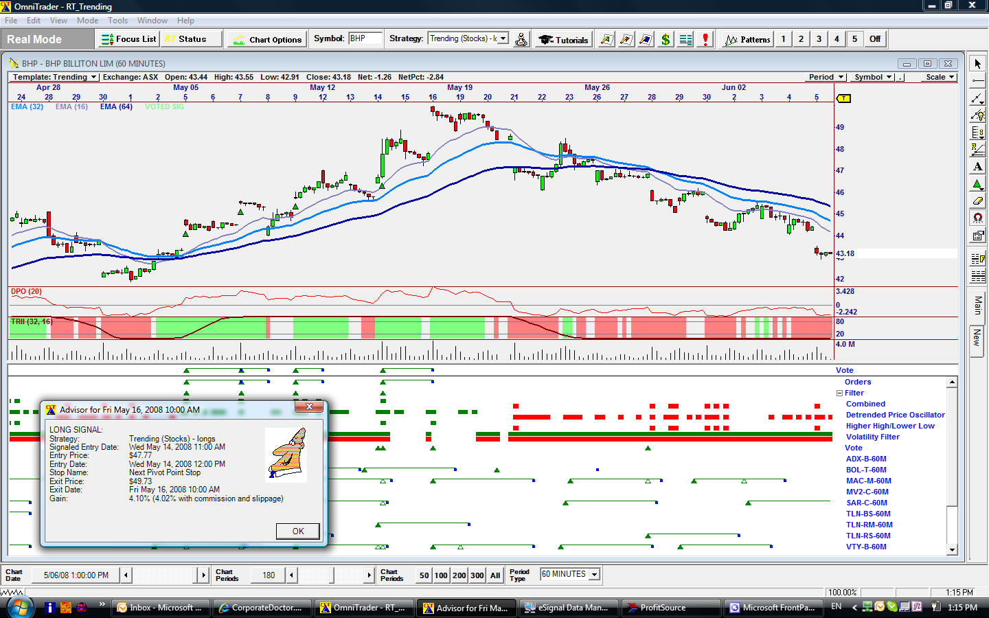Image resolution: width=989 pixels, height=618 pixels.
Task: Set chart periods to 300
Action: (x=477, y=575)
